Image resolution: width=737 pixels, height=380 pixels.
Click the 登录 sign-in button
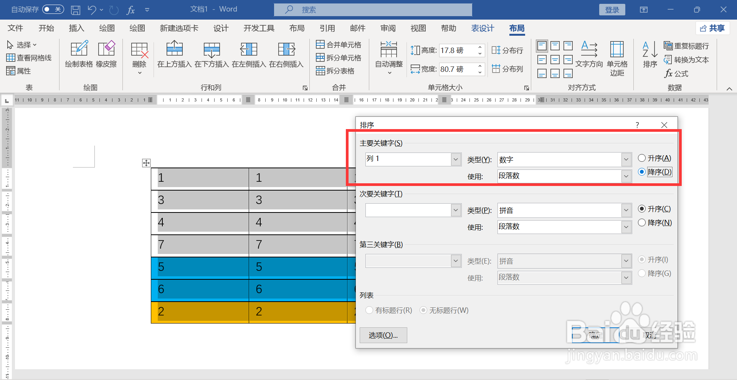[612, 9]
